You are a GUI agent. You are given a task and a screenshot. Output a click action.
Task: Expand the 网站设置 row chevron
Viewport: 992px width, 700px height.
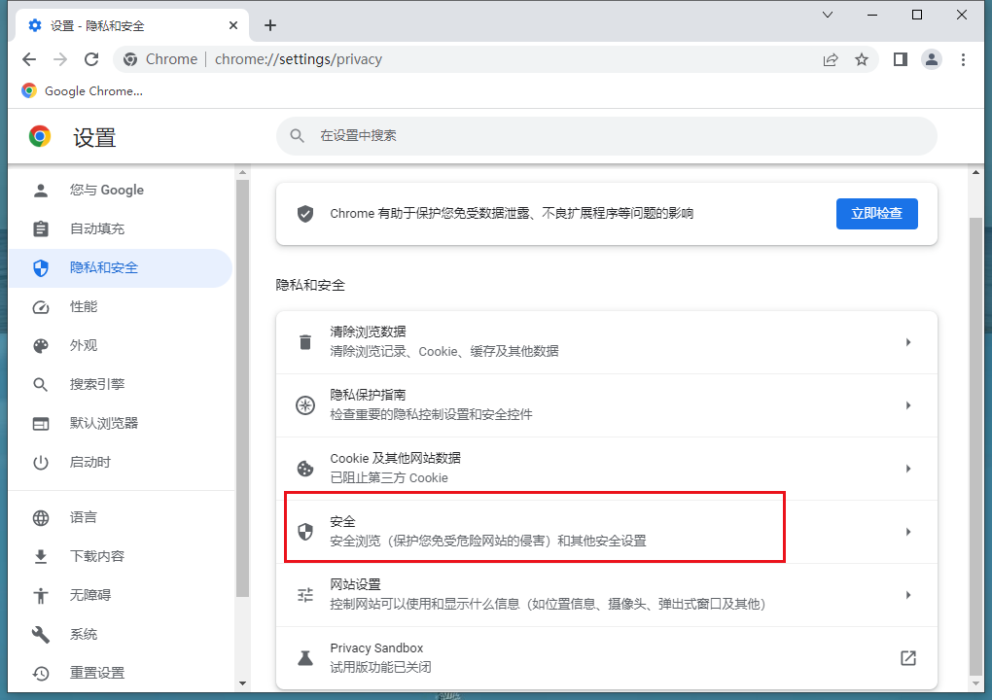908,595
